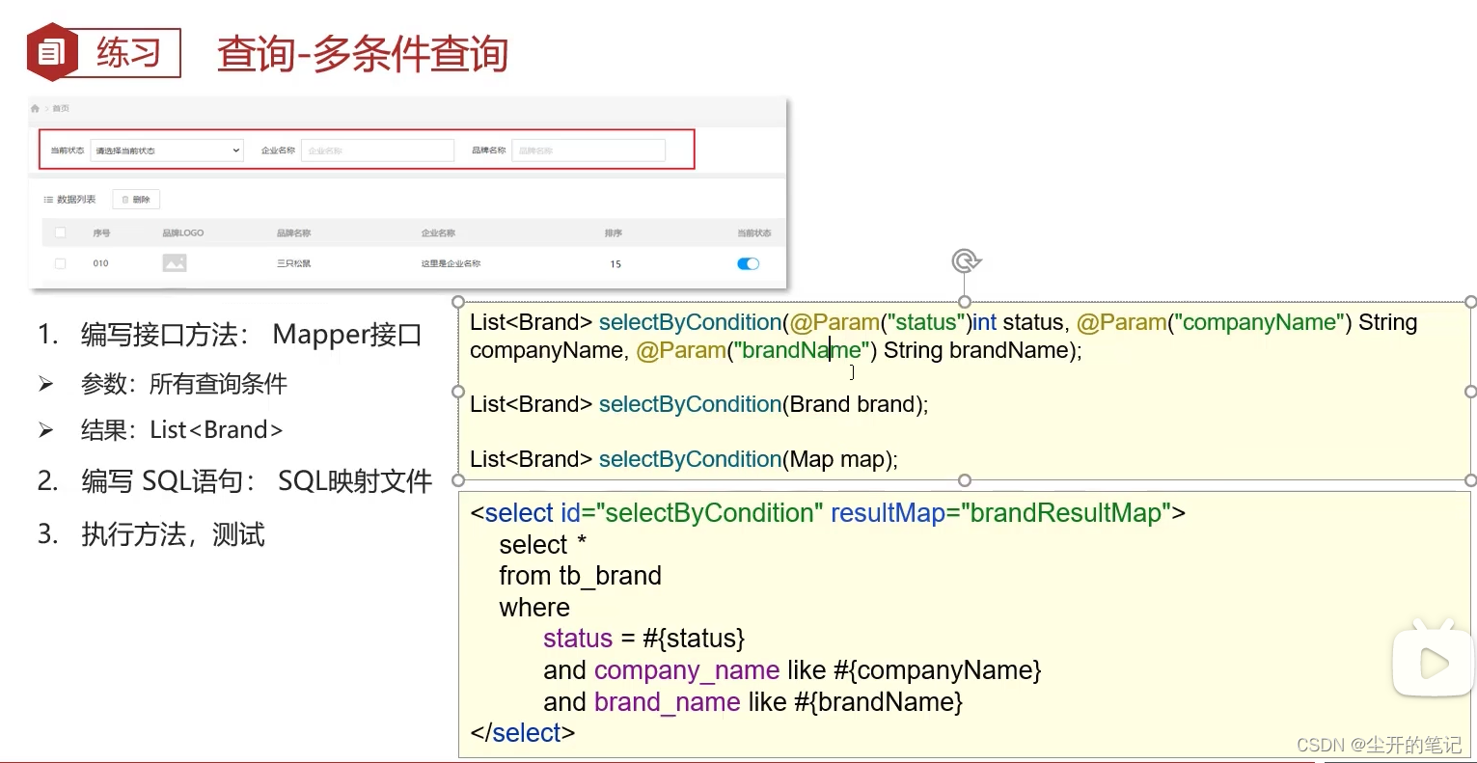Click the video play button overlay
Viewport: 1477px width, 763px height.
click(x=1434, y=663)
